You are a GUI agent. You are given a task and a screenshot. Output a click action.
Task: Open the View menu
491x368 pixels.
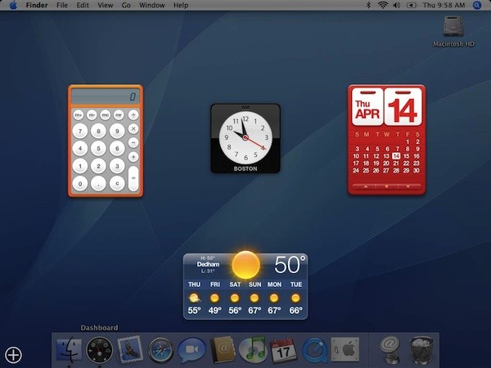(106, 6)
